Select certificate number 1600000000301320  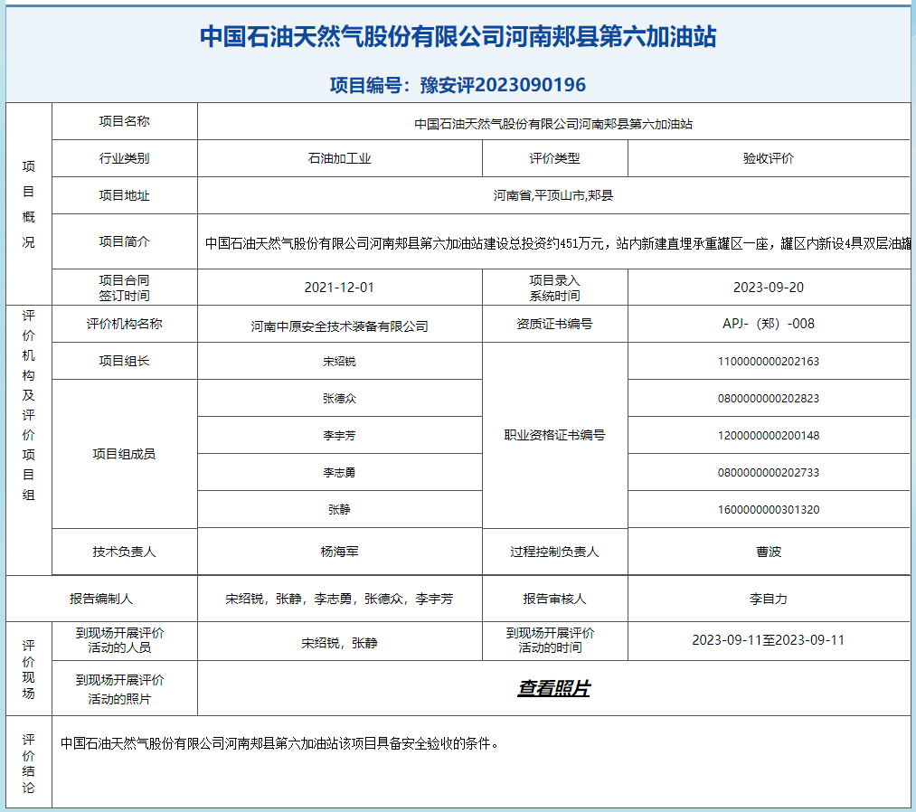pos(769,509)
